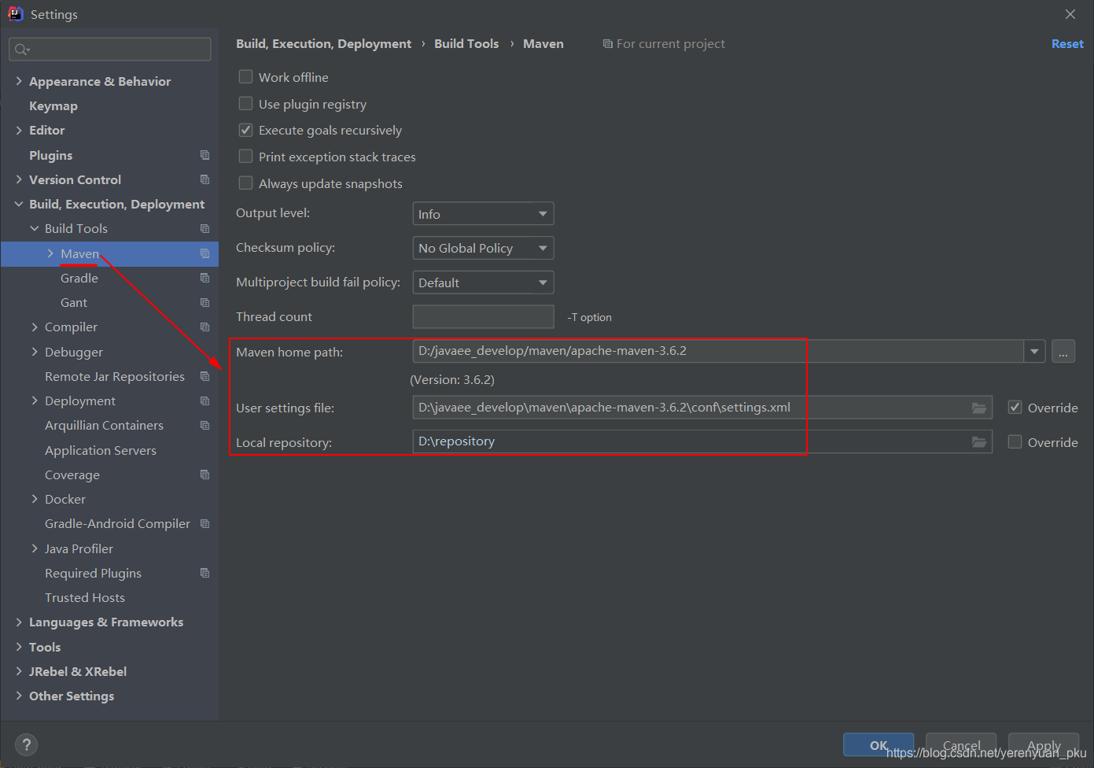This screenshot has height=768, width=1094.
Task: Open the Checksum policy dropdown
Action: [483, 248]
